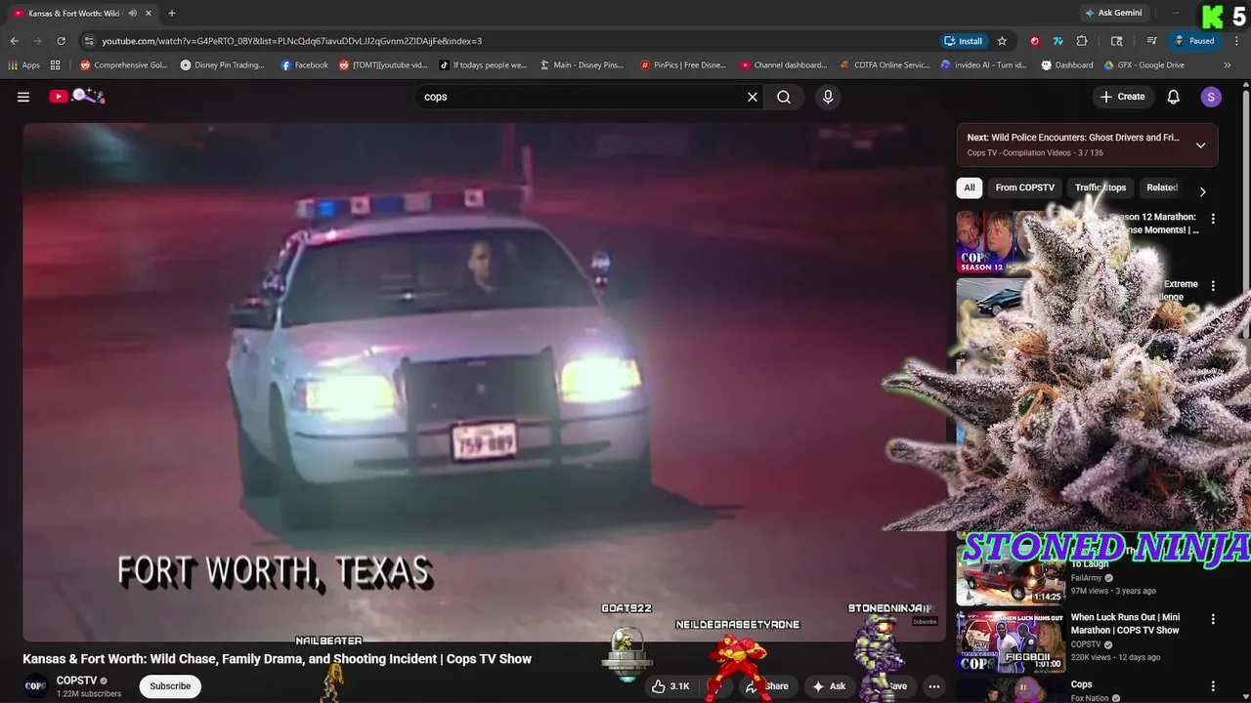The image size is (1251, 703).
Task: Install the YouTube app from address bar
Action: pyautogui.click(x=963, y=41)
